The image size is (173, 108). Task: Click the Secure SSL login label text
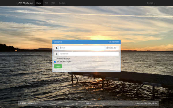63,62
